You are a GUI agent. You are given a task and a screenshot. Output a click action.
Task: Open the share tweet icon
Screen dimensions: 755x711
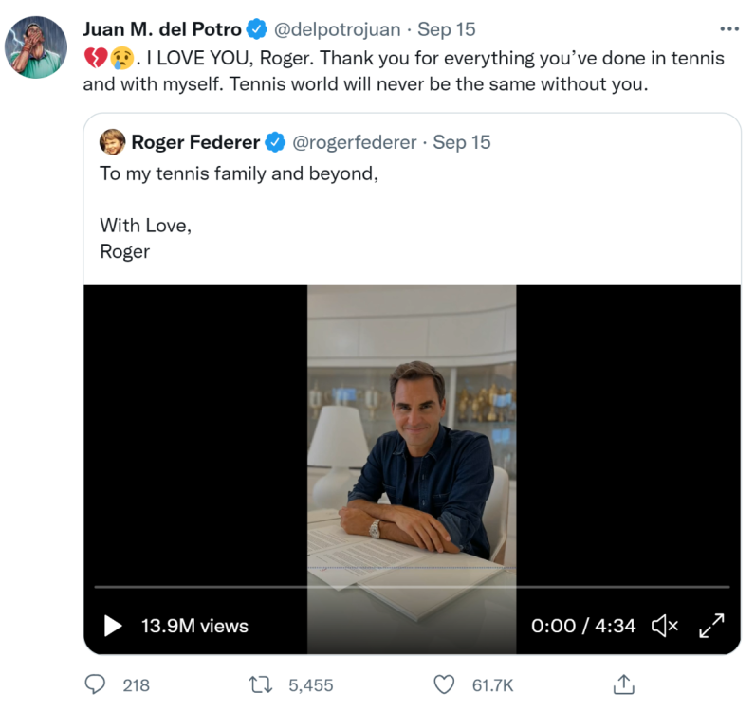pos(624,684)
